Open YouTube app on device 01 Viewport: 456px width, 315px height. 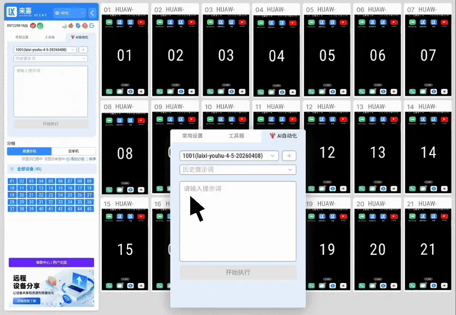[x=142, y=23]
